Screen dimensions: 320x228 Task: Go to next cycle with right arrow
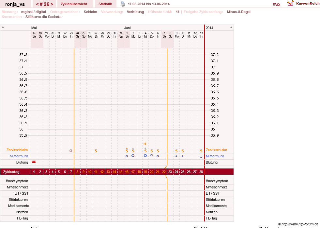click(52, 4)
